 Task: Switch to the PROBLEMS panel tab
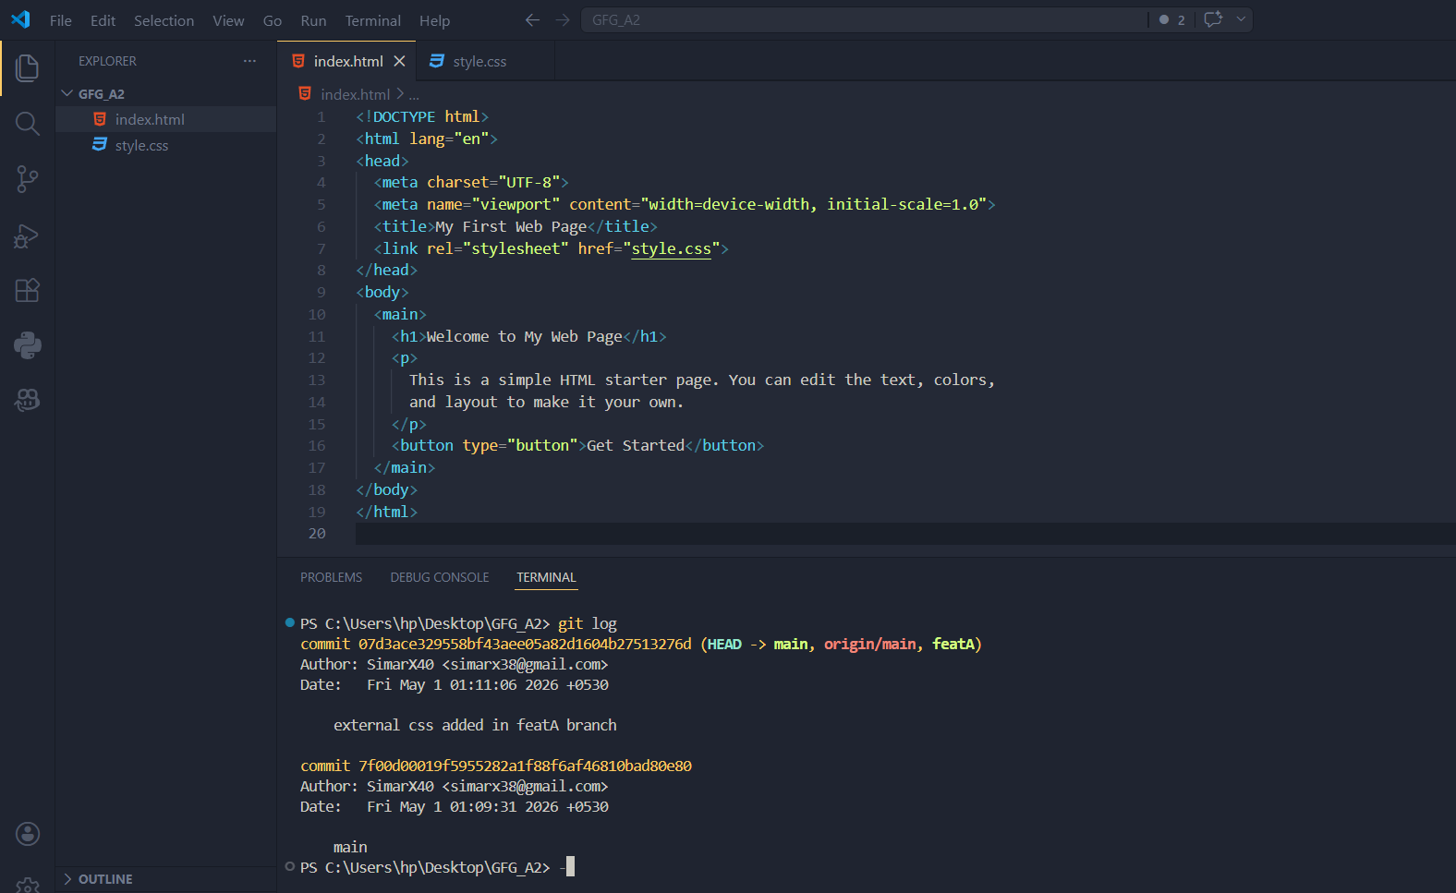(331, 577)
